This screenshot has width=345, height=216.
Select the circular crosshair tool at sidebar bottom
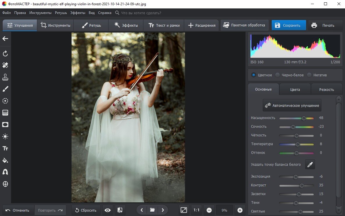click(5, 184)
